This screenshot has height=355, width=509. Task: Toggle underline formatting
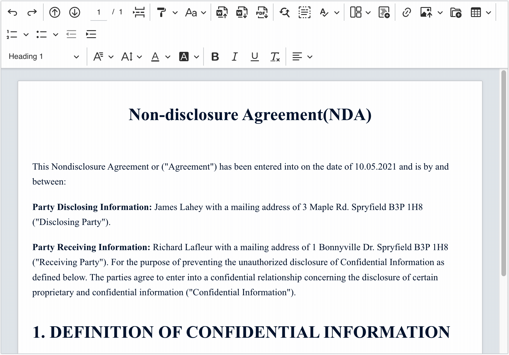[x=255, y=57]
